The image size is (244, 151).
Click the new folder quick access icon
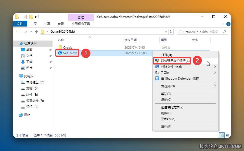pyautogui.click(x=31, y=17)
